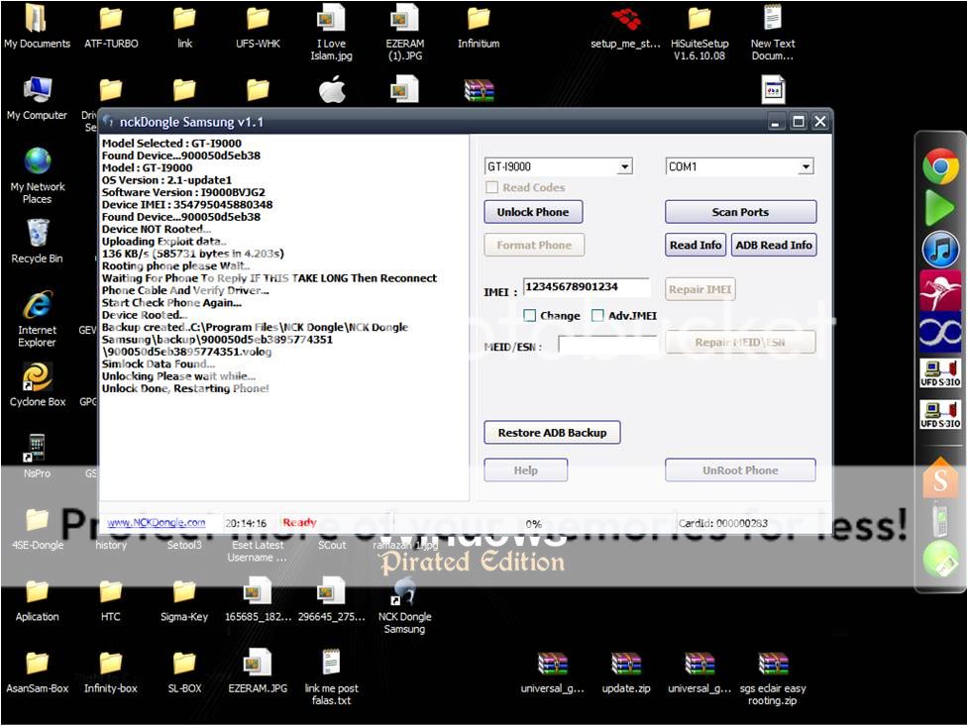968x726 pixels.
Task: Open the www.NCKDongle.com link
Action: coord(157,522)
